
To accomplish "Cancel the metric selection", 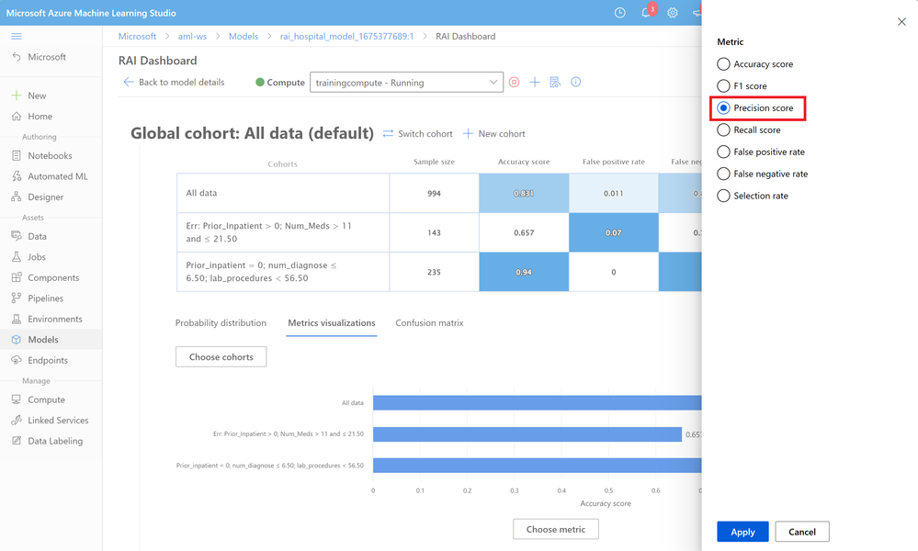I will (x=802, y=532).
